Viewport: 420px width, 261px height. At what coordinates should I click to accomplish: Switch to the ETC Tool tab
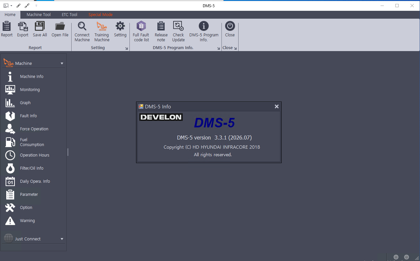(x=70, y=15)
